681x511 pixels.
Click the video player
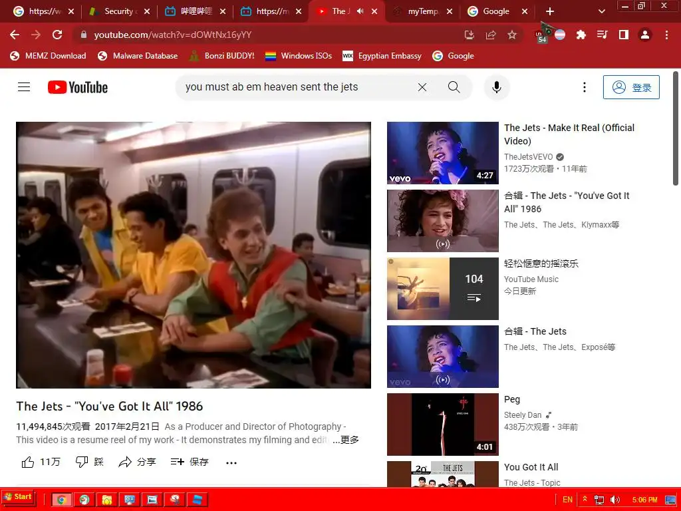[194, 255]
